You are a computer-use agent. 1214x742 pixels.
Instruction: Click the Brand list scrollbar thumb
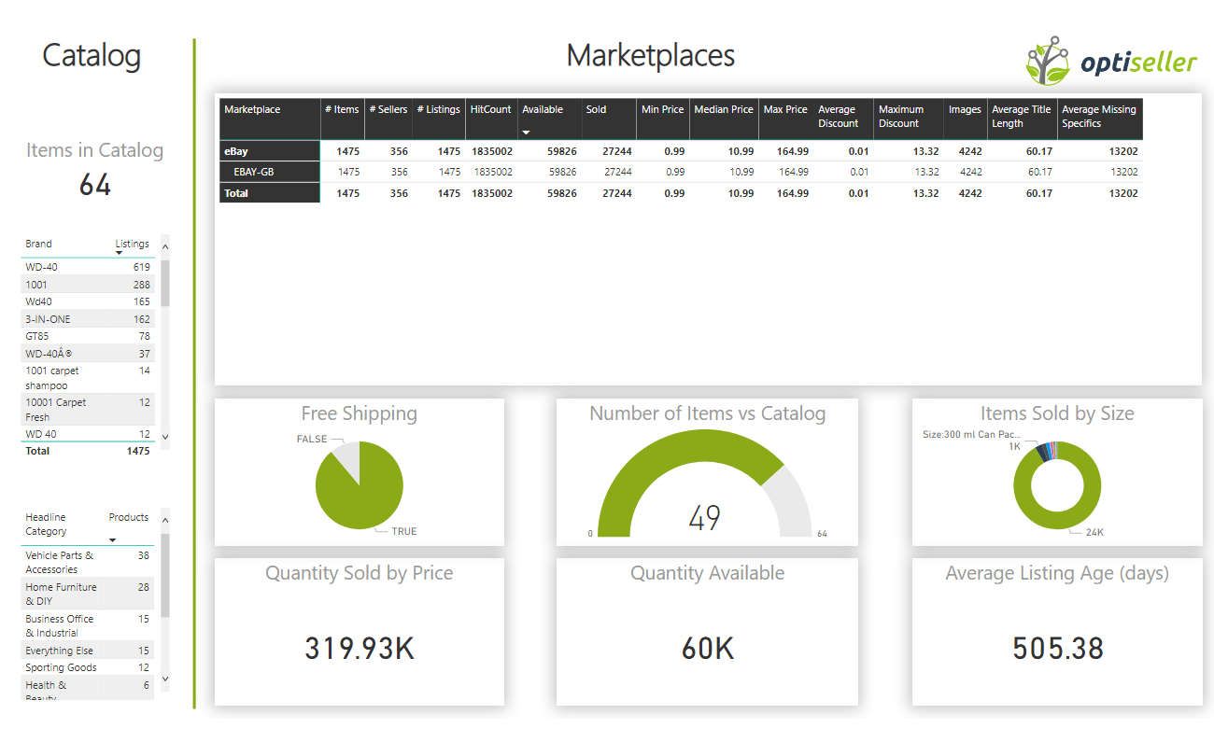click(x=165, y=283)
